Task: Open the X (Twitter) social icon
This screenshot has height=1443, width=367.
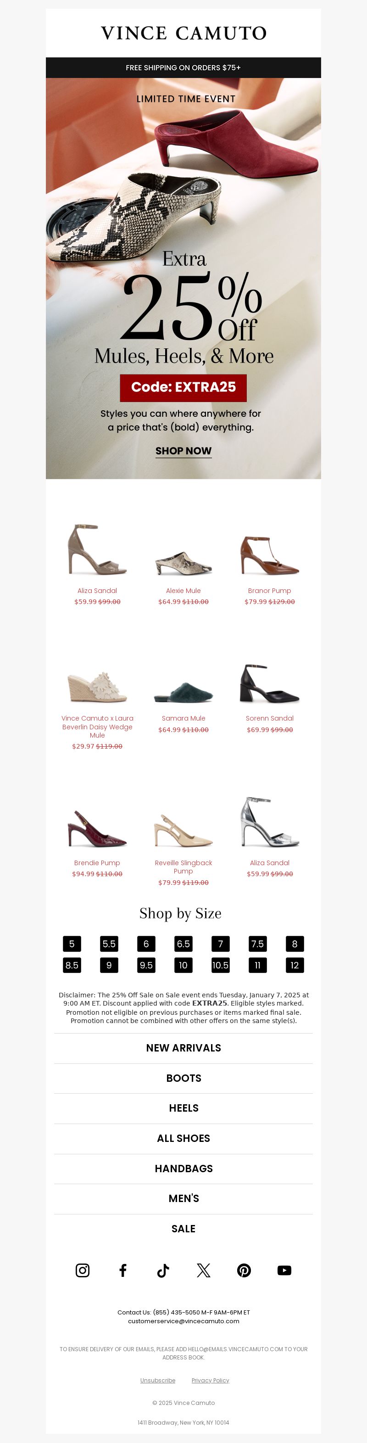Action: (203, 1270)
